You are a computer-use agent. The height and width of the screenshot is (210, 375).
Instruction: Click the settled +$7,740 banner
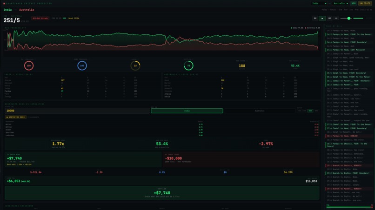click(162, 193)
